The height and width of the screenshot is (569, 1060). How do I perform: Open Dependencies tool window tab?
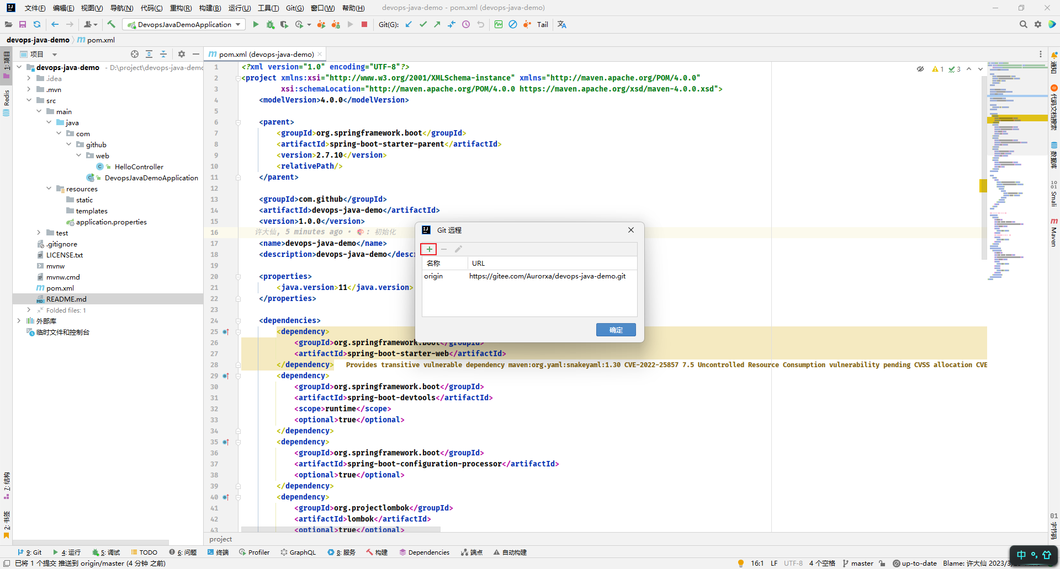(x=424, y=552)
